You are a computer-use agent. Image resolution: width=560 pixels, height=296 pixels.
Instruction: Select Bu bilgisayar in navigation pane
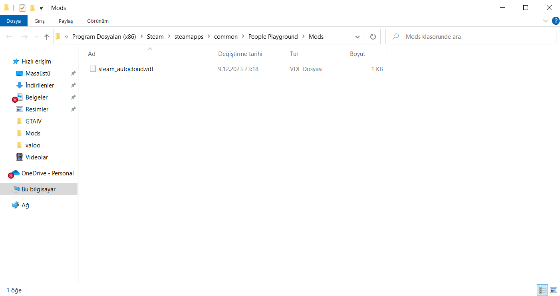[x=38, y=189]
